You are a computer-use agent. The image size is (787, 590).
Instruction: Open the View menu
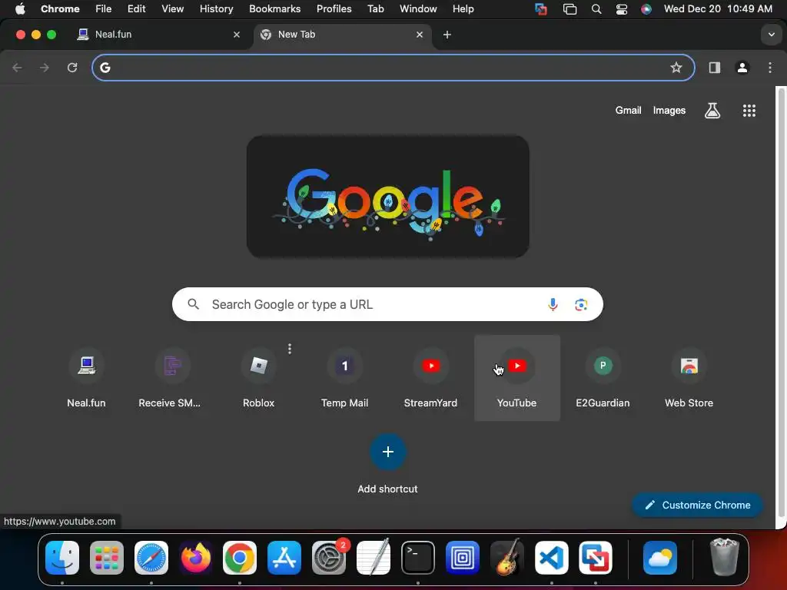point(173,9)
